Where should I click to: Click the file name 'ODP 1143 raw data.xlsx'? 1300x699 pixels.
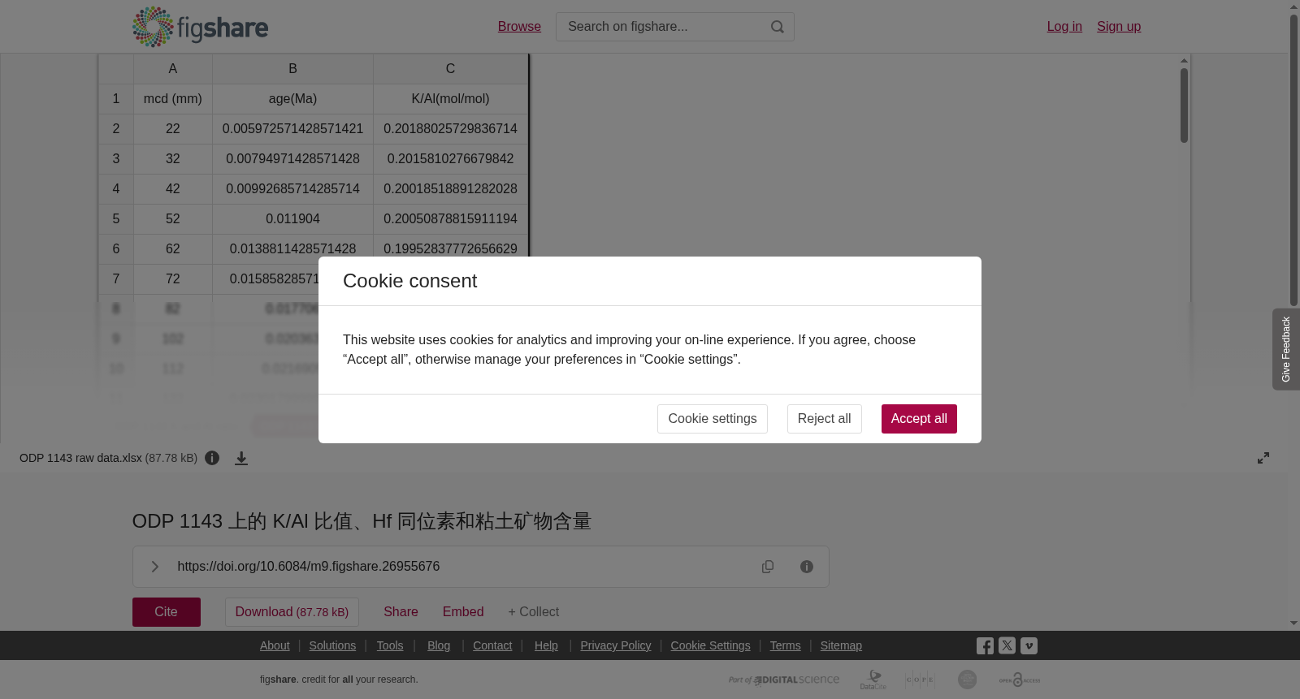point(80,458)
